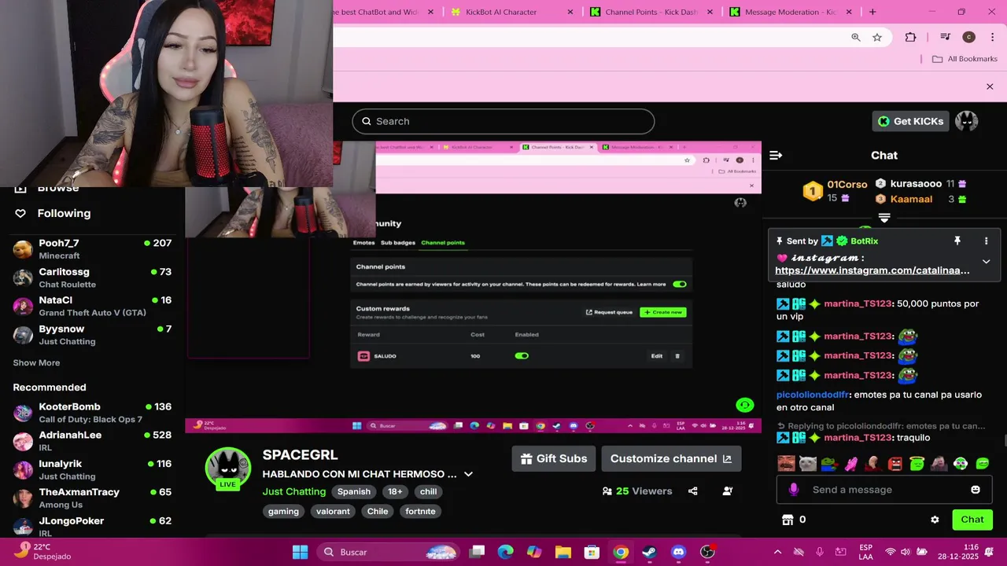Click SPACEGRL channel avatar
This screenshot has height=566, width=1007.
(x=228, y=469)
